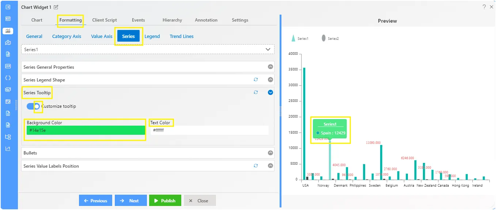Close the chart widget dialog with X
Viewport: 496px width, 210px height.
coord(491,7)
